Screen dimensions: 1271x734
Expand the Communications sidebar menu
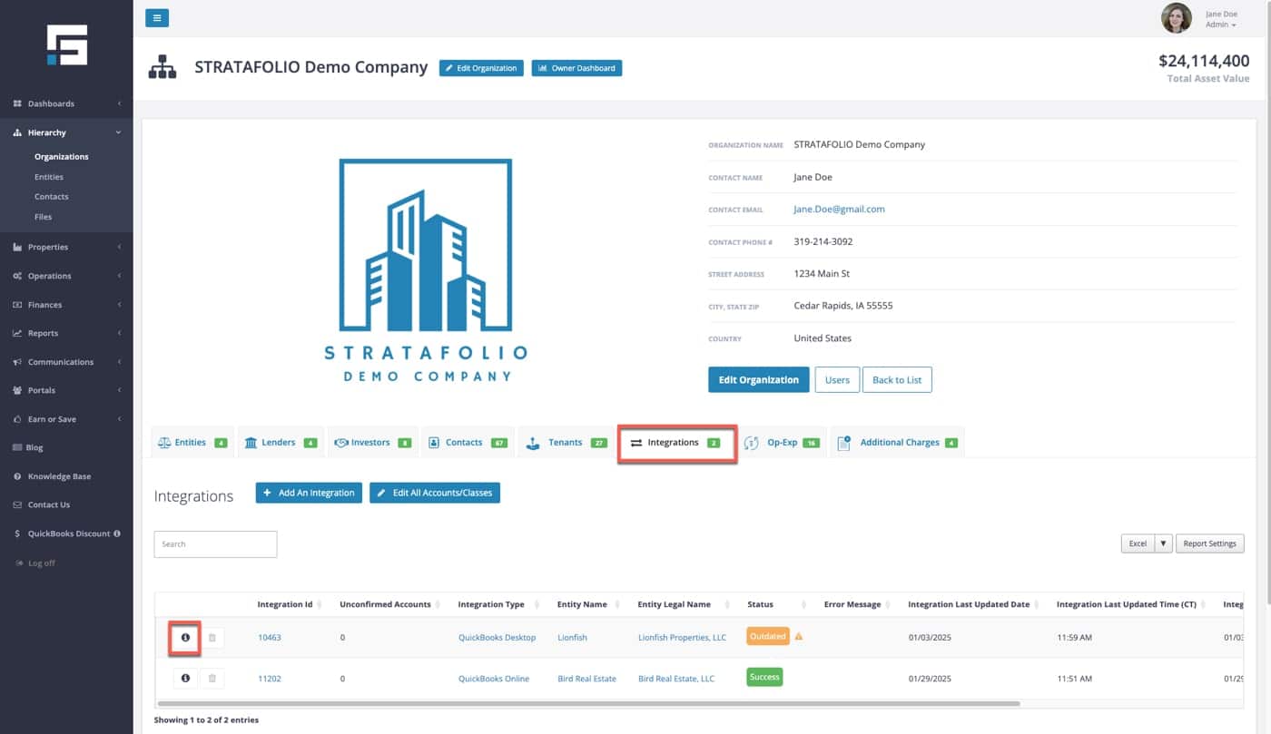click(x=66, y=362)
